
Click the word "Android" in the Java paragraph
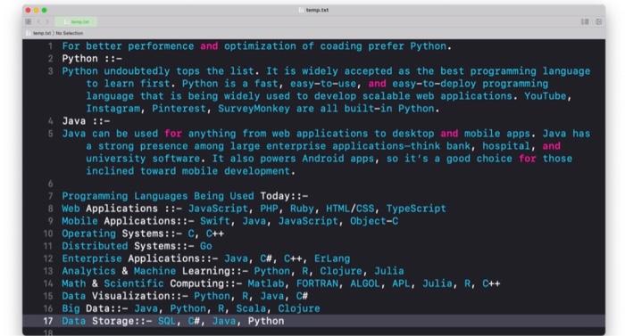click(x=323, y=159)
